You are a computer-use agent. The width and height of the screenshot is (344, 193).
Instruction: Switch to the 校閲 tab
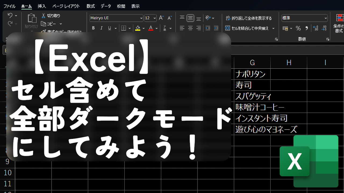click(121, 6)
